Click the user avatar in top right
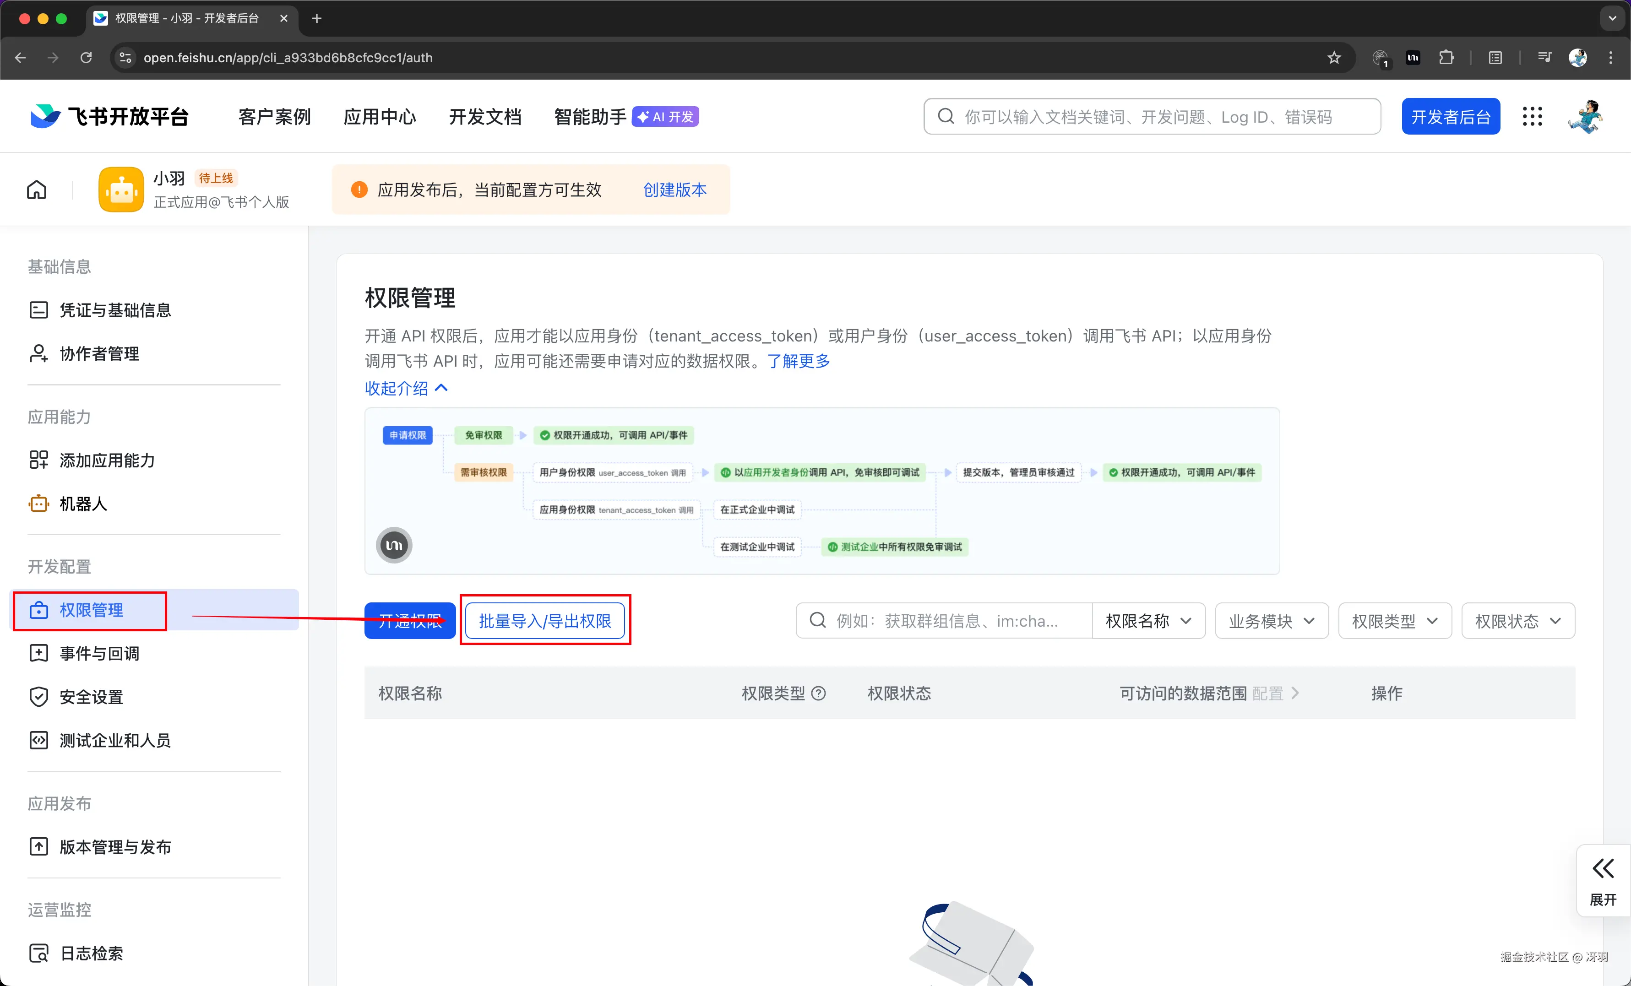 click(1585, 116)
